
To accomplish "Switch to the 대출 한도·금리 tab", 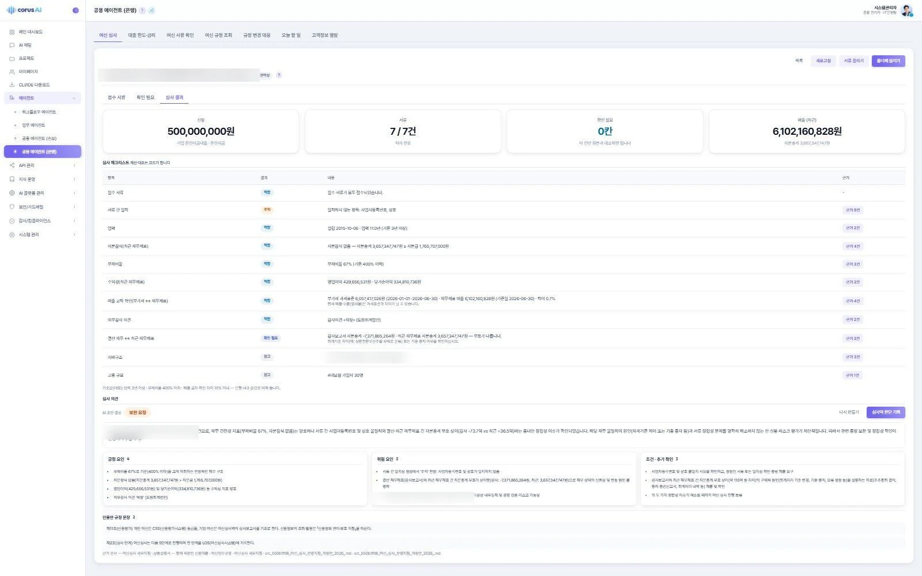I will tap(142, 35).
